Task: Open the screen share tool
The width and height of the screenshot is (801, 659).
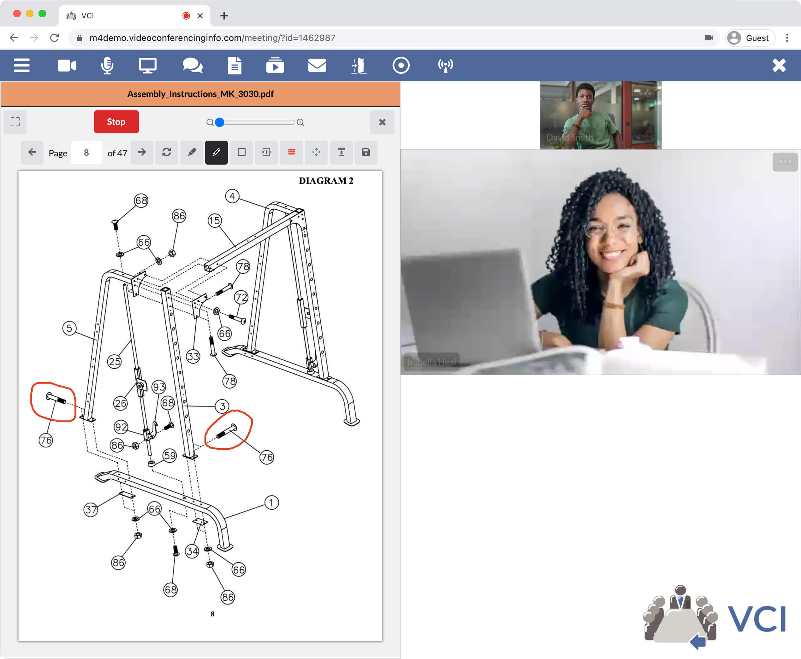Action: coord(146,65)
